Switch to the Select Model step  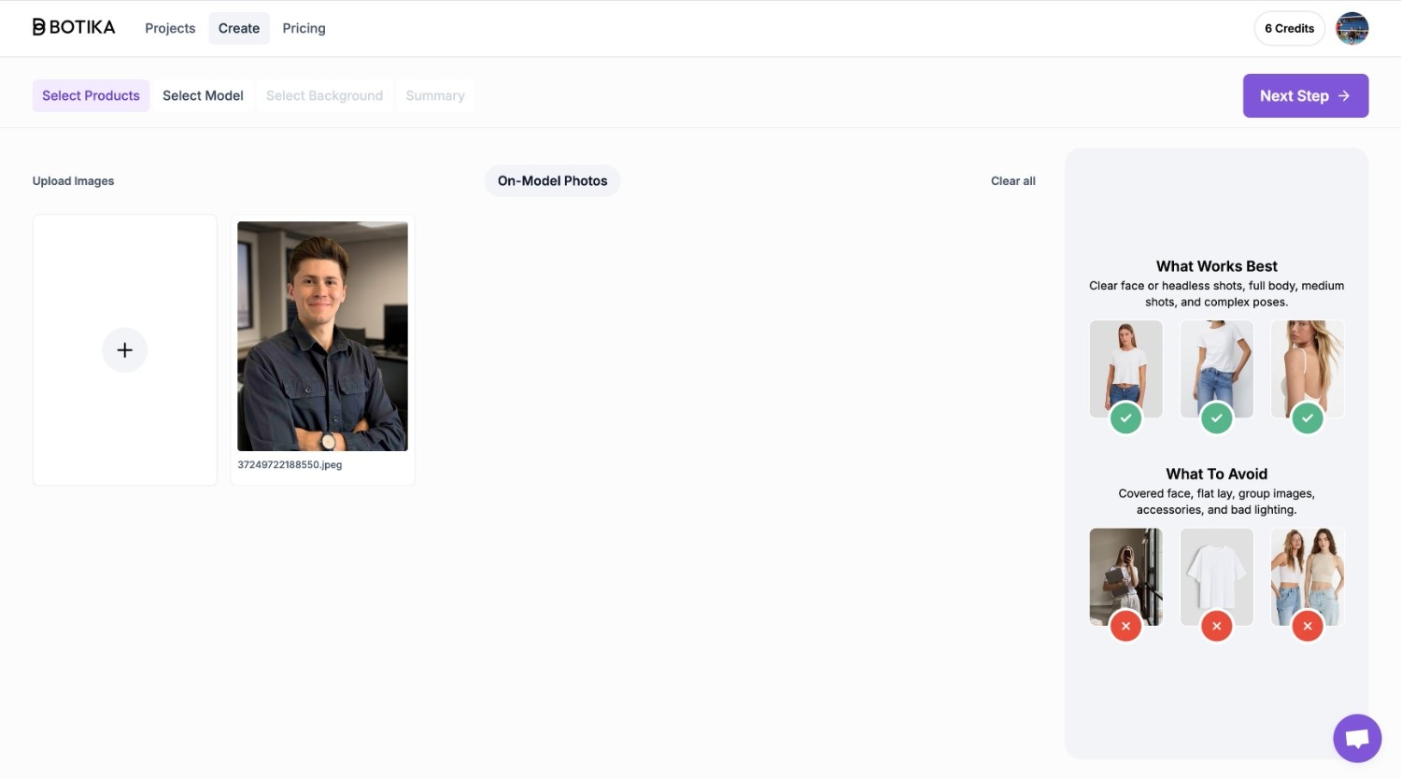point(203,95)
